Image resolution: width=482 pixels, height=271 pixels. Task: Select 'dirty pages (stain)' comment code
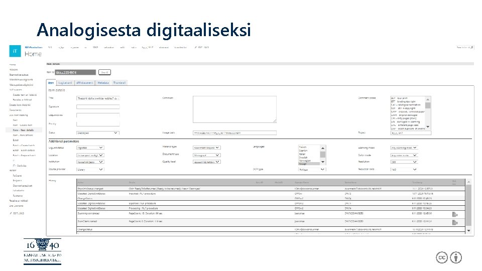(x=404, y=118)
